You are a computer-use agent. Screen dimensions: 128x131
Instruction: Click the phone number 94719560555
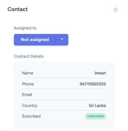pyautogui.click(x=93, y=84)
